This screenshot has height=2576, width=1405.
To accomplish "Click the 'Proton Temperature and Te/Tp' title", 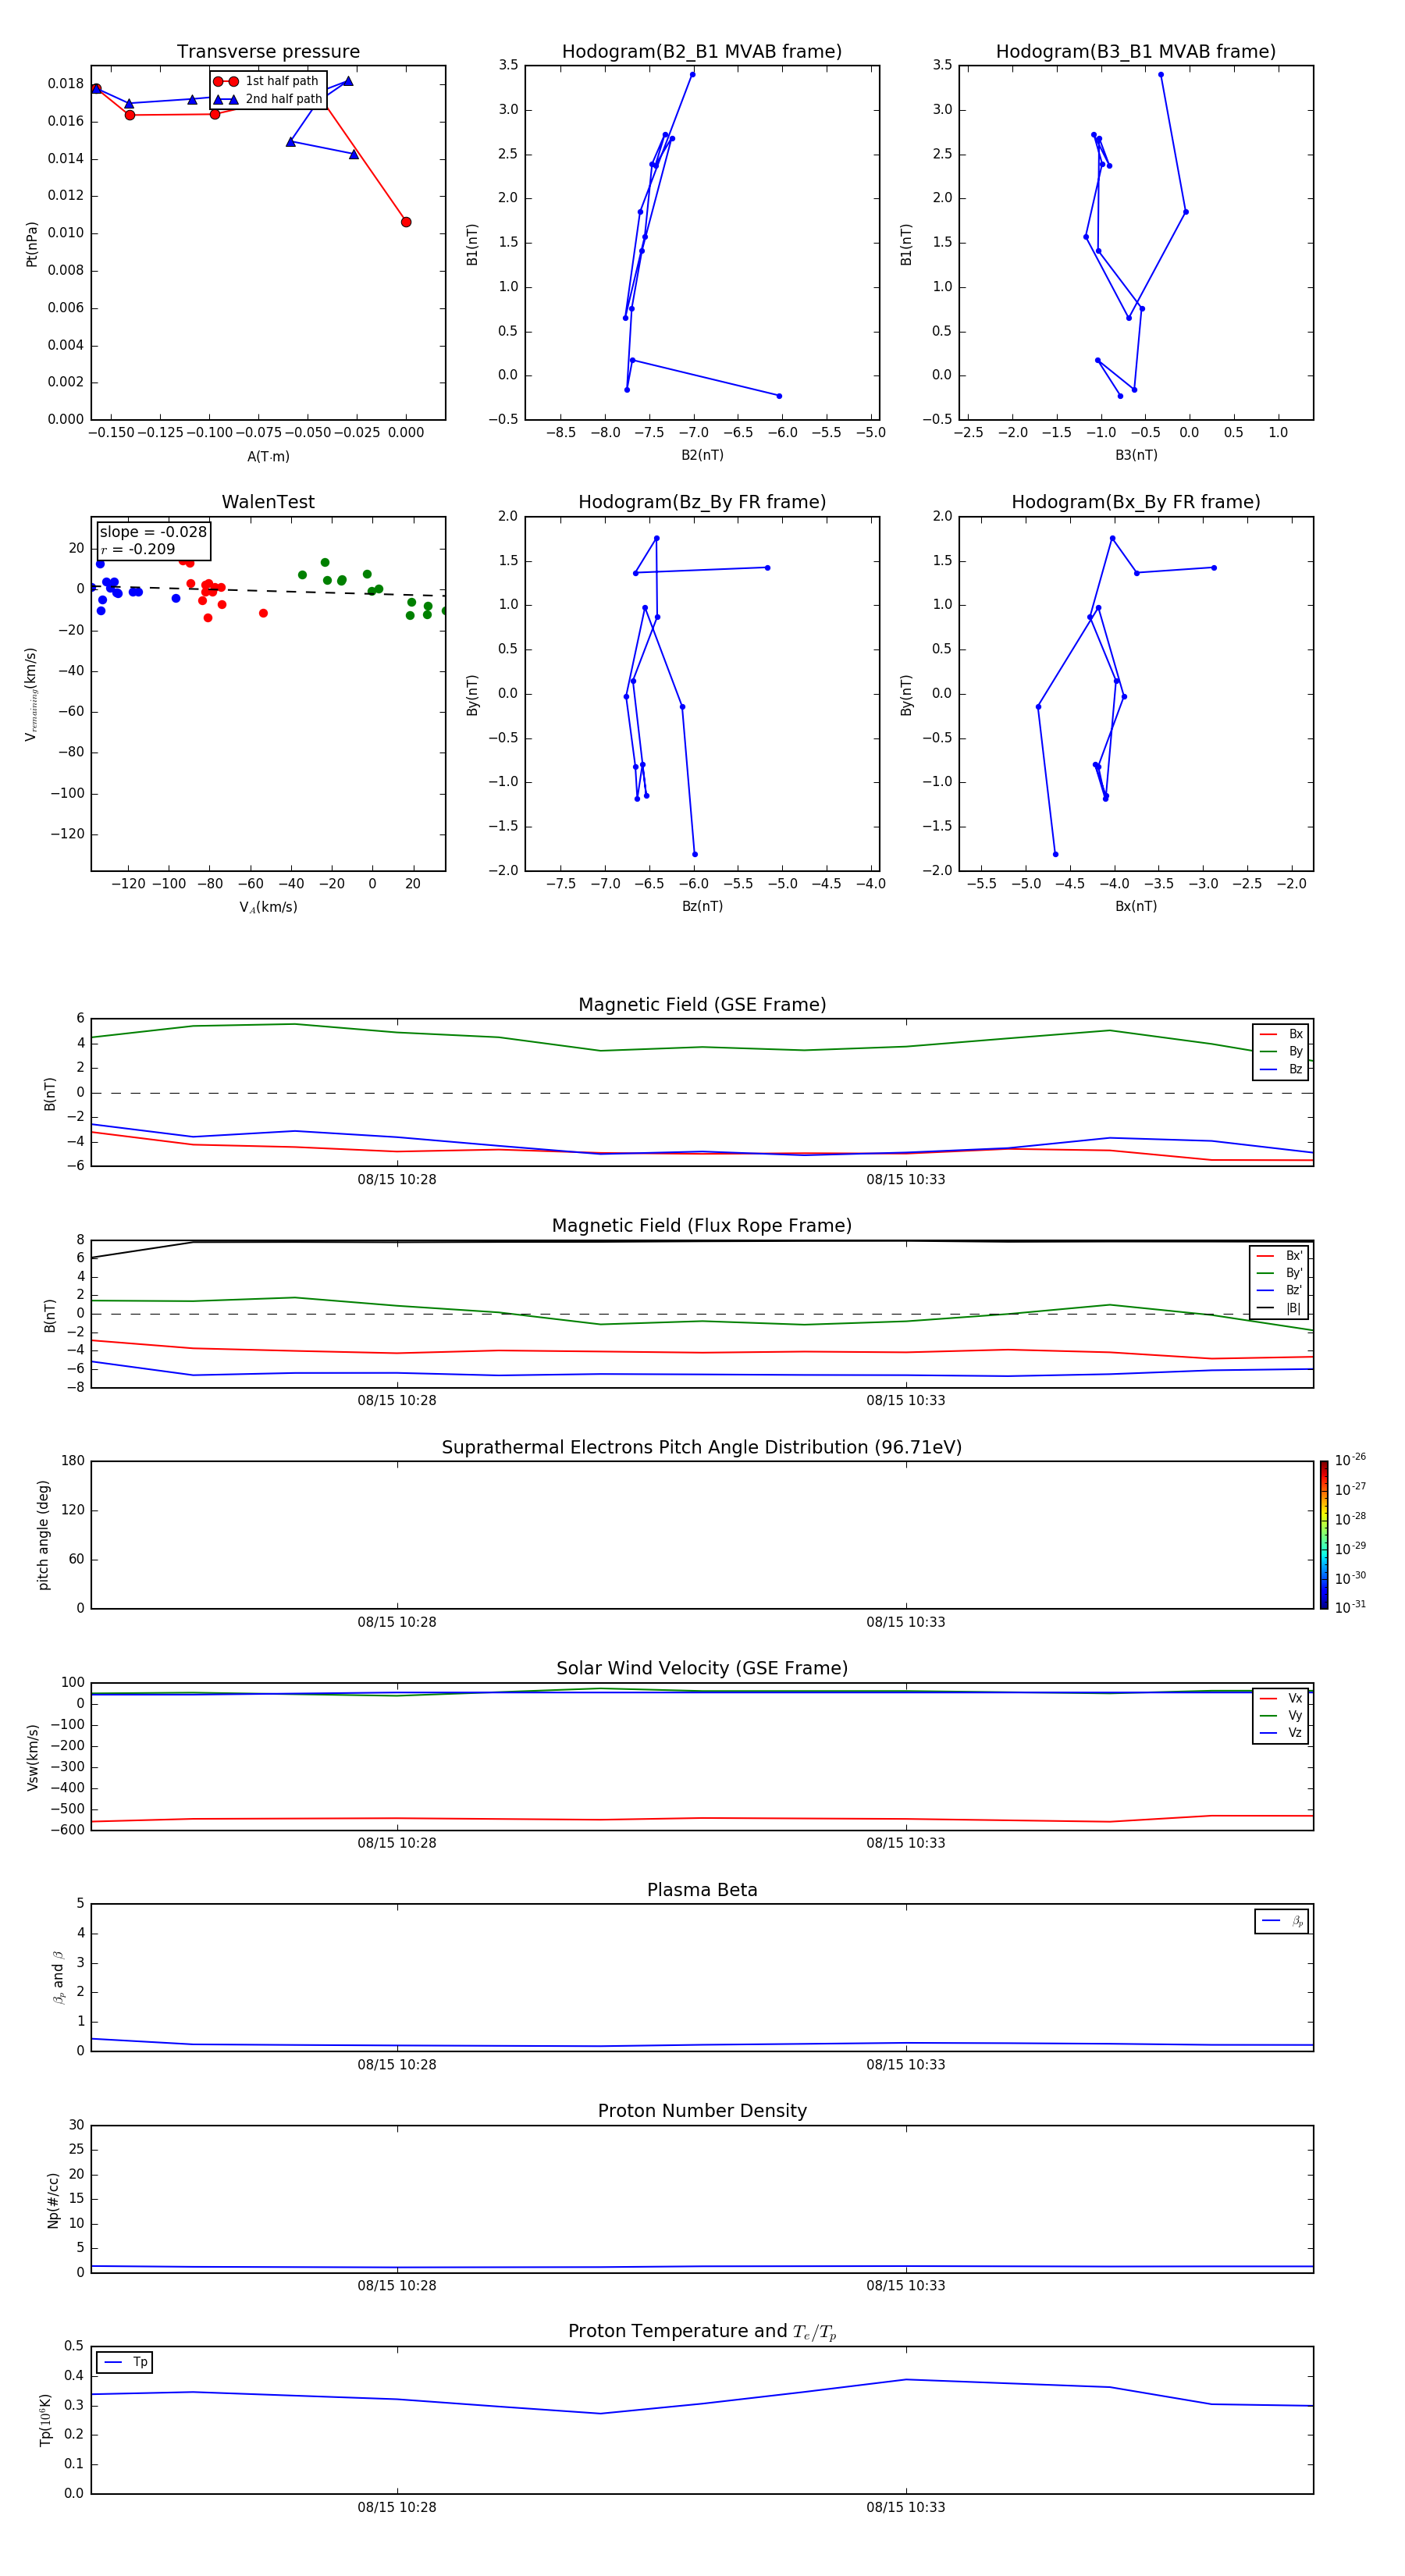I will (702, 2331).
